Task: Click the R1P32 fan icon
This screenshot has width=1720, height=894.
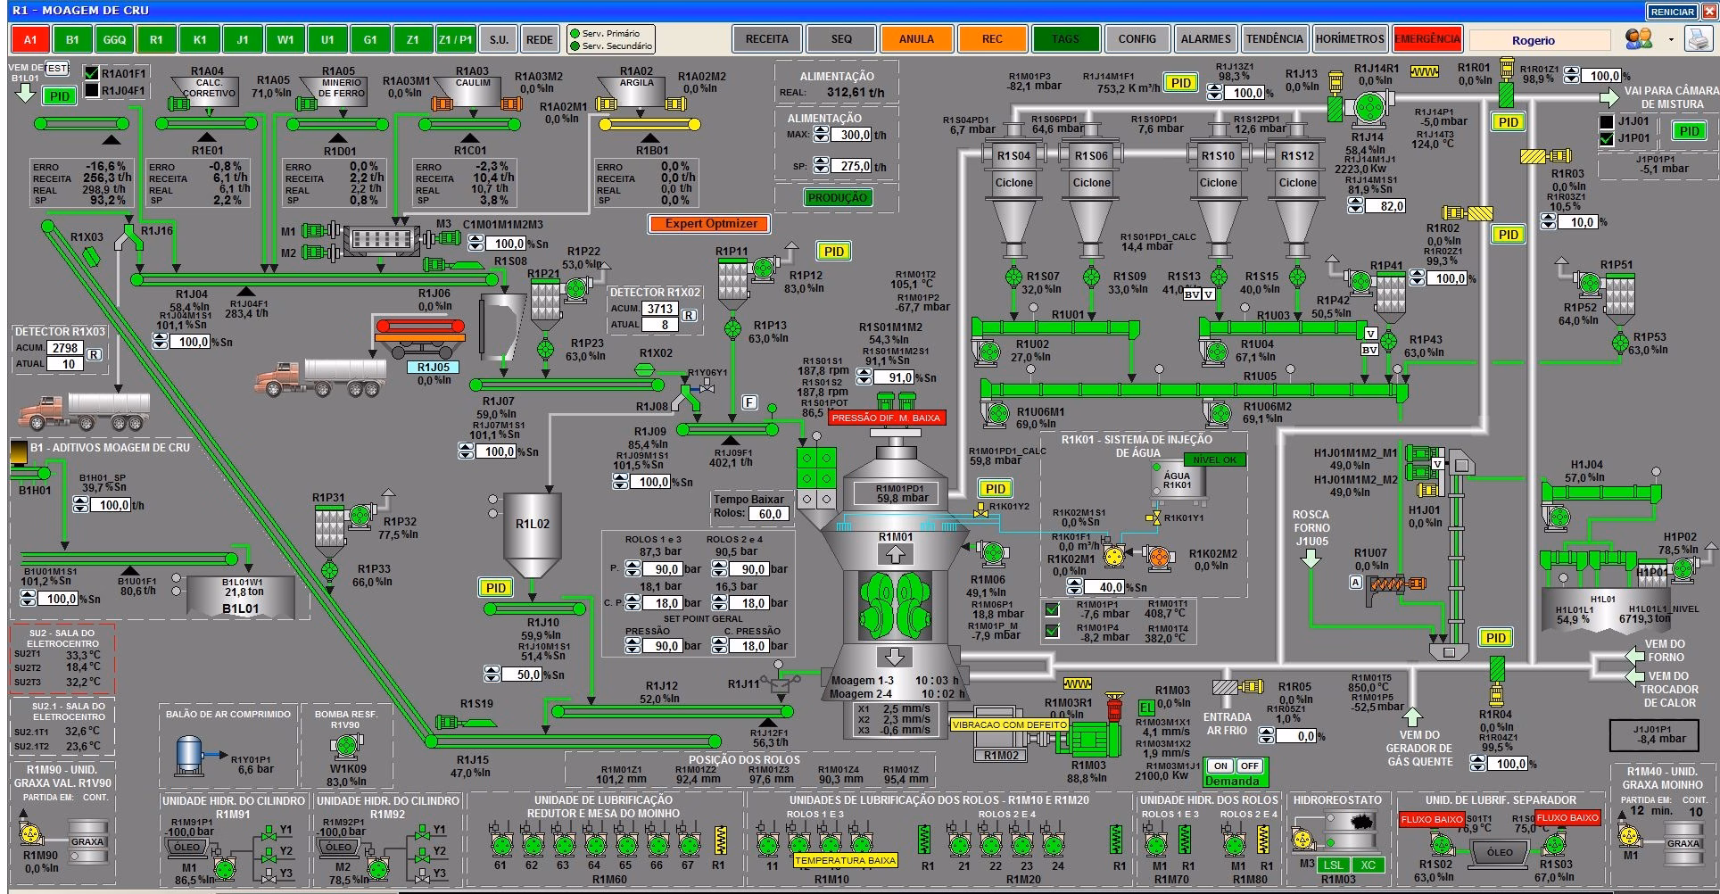Action: pyautogui.click(x=360, y=515)
